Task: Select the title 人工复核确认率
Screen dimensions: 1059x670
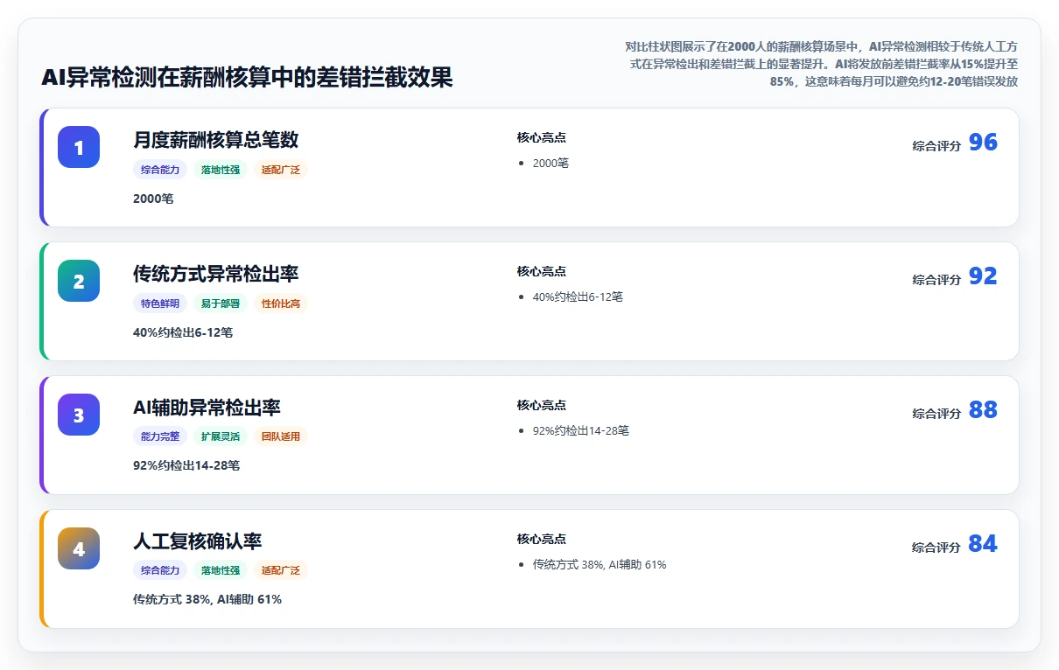Action: 198,541
